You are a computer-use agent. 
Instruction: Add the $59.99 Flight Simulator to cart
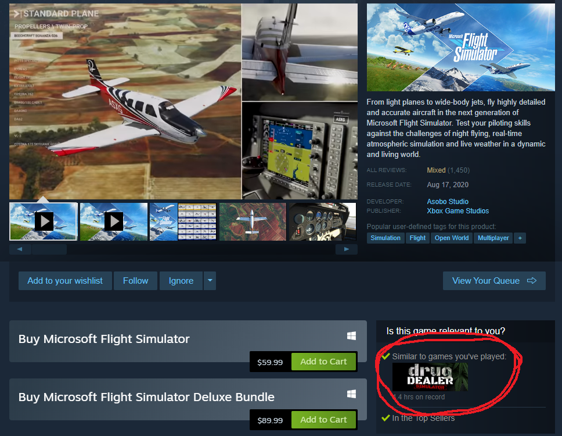[323, 362]
